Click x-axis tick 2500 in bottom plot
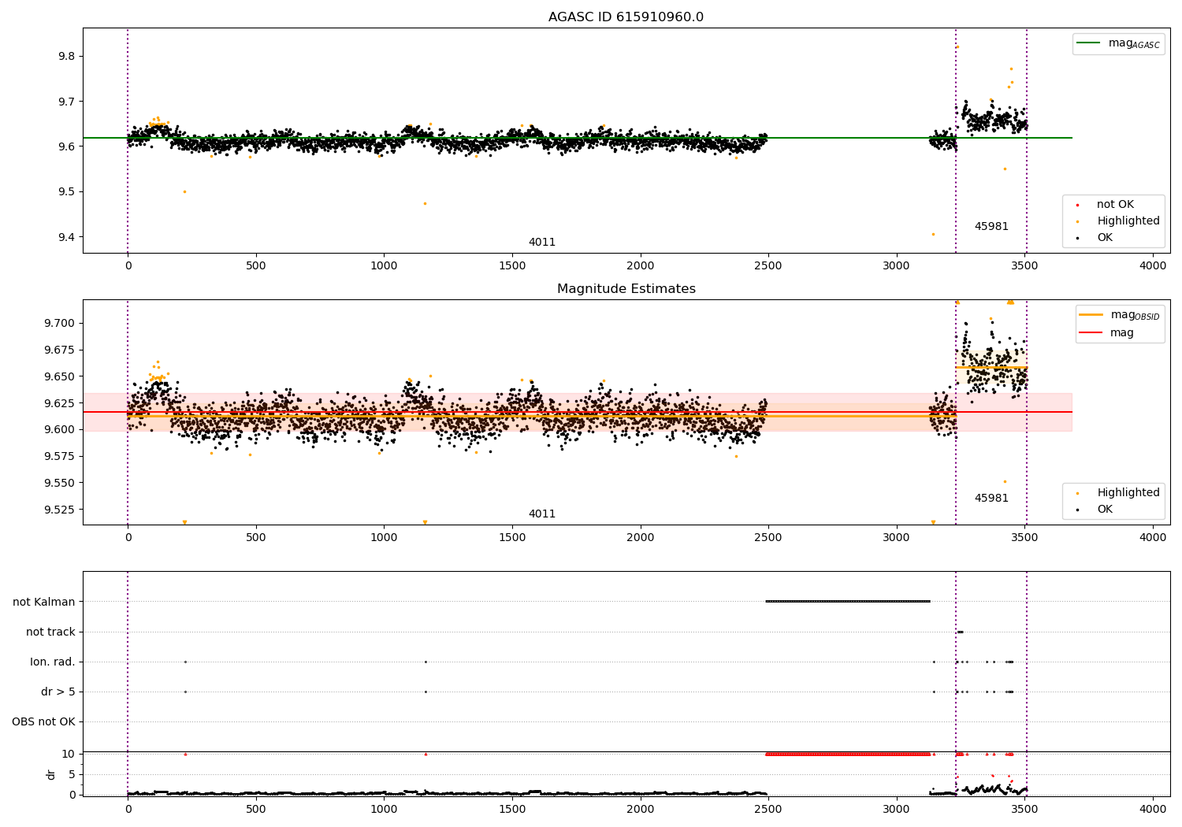 [768, 810]
